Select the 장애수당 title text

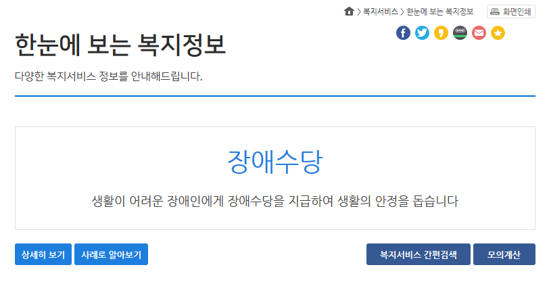point(275,162)
